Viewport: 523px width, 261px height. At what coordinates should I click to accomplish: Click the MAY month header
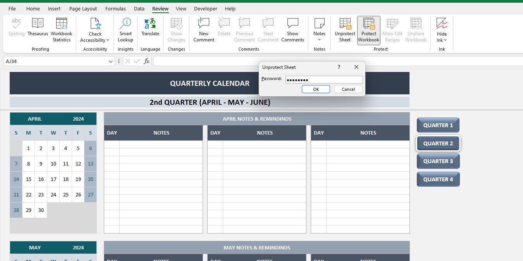tap(35, 247)
